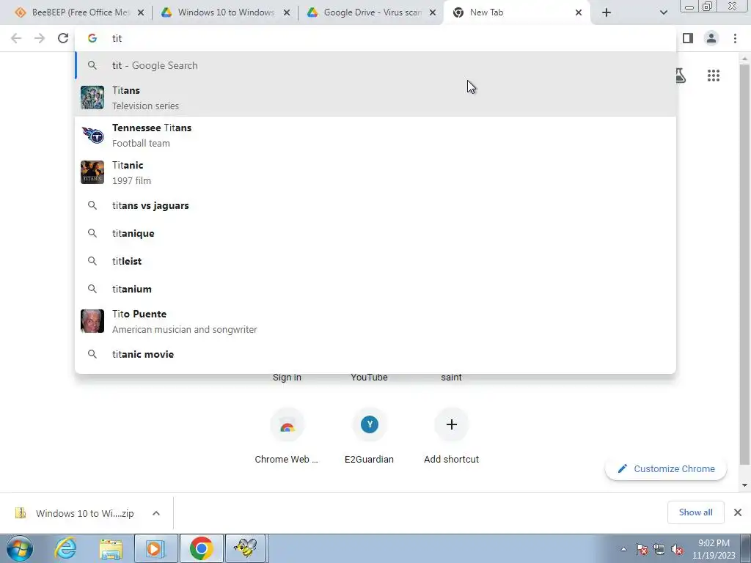751x563 pixels.
Task: Open the Search Labs flask icon
Action: tap(680, 76)
